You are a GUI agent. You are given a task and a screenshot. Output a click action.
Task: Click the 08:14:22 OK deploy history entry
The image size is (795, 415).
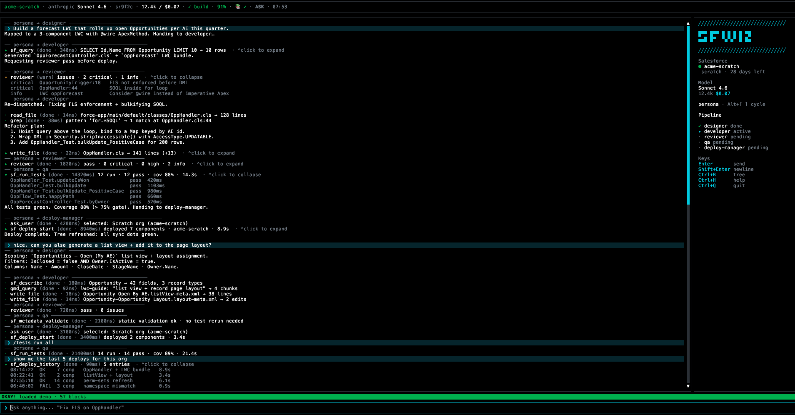tap(90, 370)
